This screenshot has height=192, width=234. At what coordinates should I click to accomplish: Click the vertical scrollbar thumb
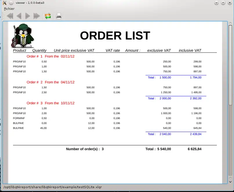(230, 65)
